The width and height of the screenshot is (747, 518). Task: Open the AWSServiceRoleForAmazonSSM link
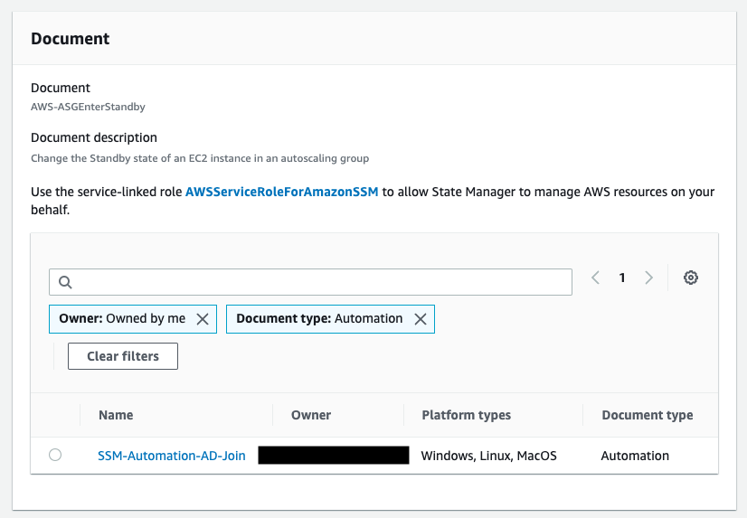281,192
